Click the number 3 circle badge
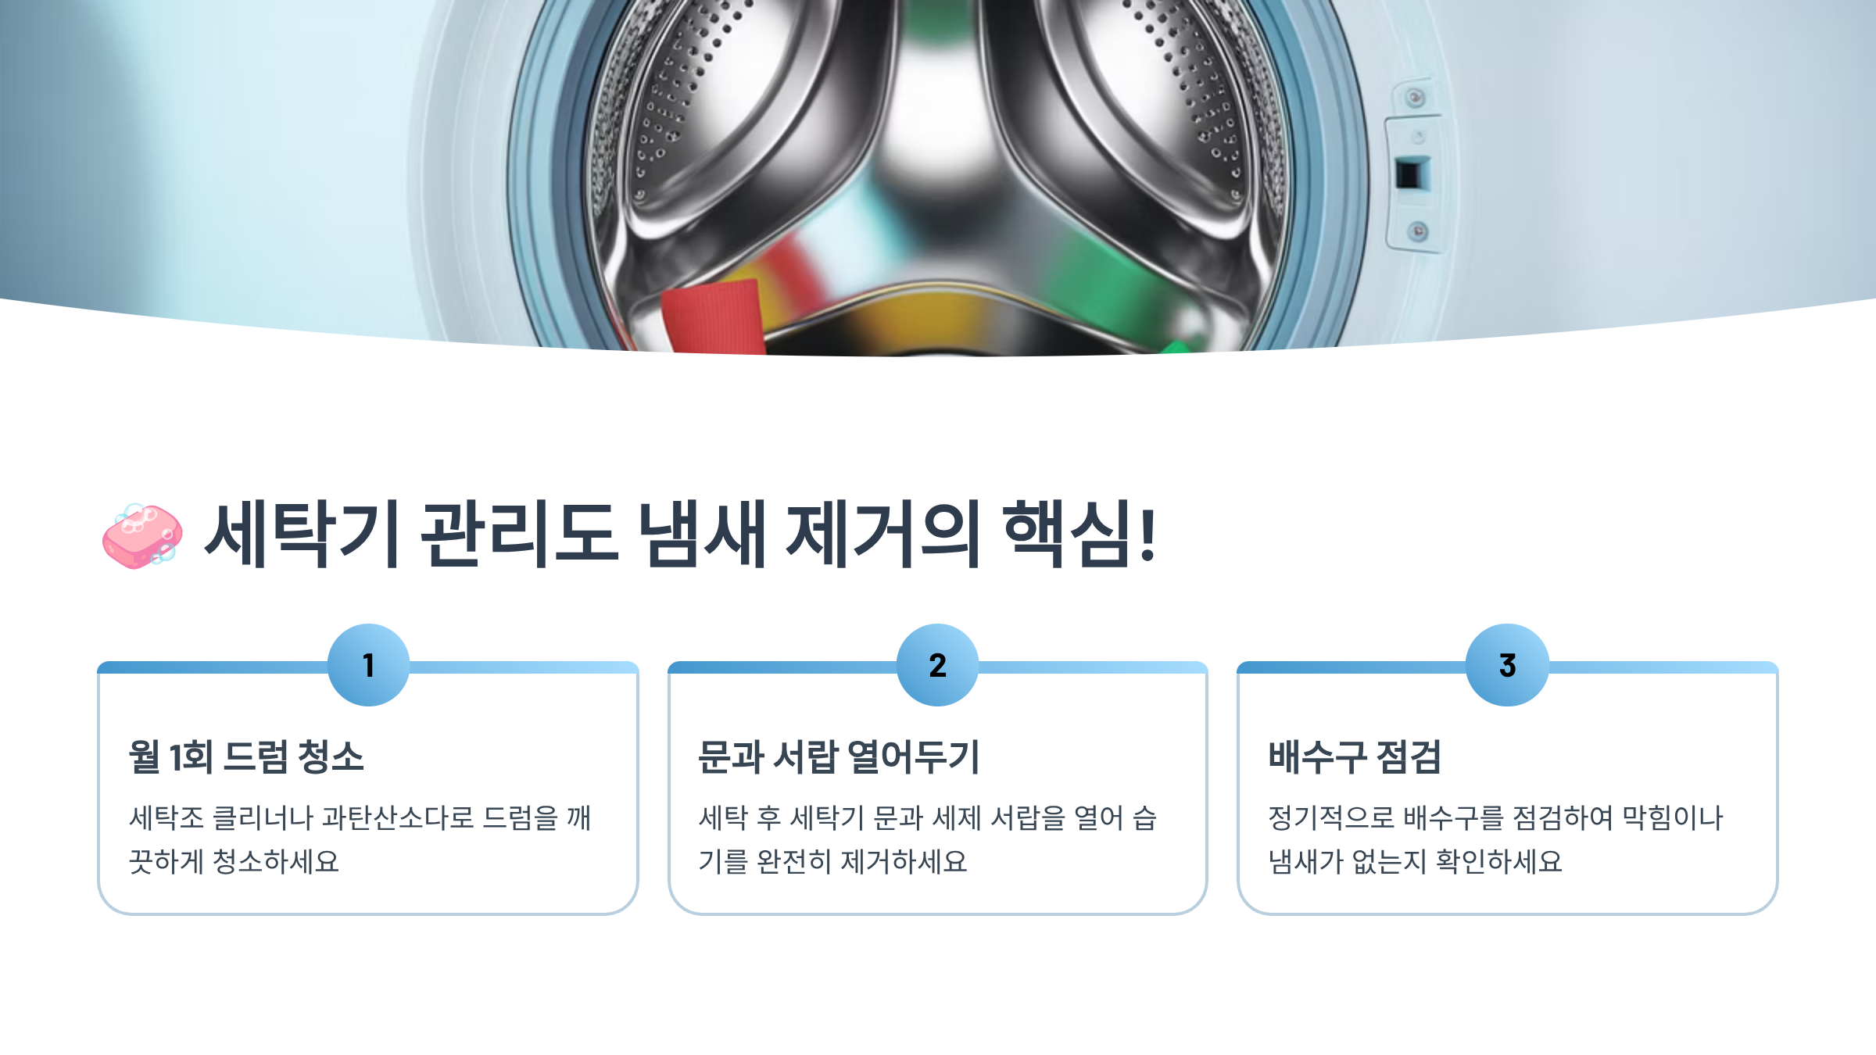This screenshot has height=1055, width=1876. click(x=1507, y=665)
